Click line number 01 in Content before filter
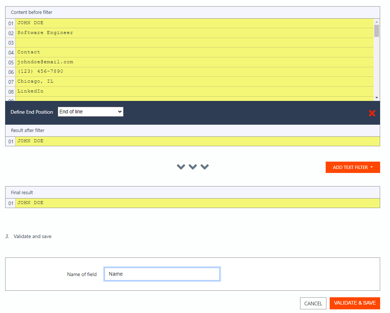 pos(10,23)
